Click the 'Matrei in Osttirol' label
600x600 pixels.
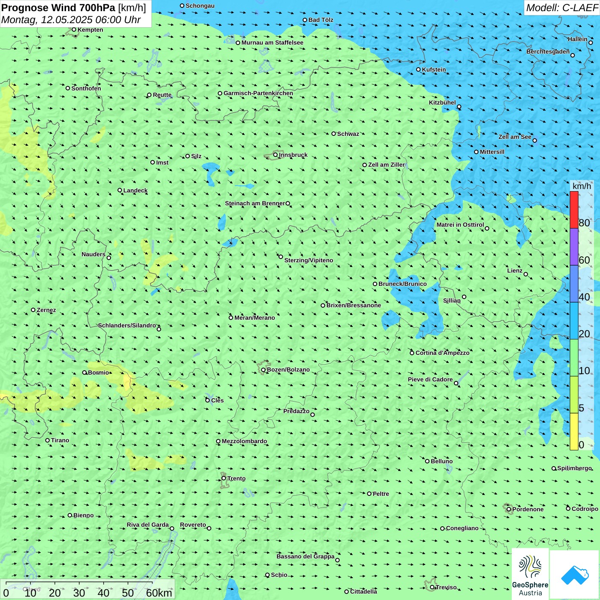coord(460,225)
